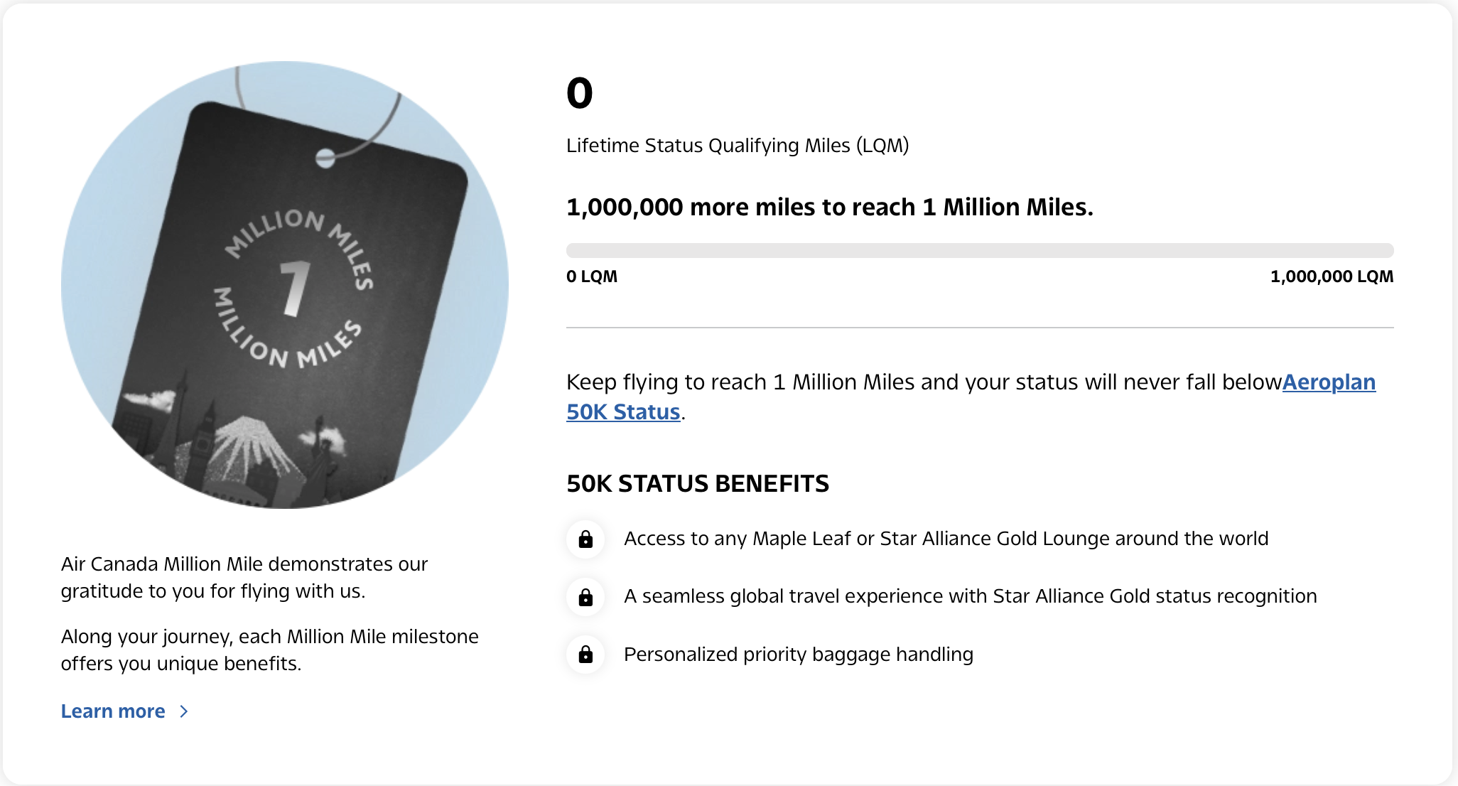Click the lock icon beside Star Alliance Gold recognition
This screenshot has height=786, width=1458.
tap(585, 597)
